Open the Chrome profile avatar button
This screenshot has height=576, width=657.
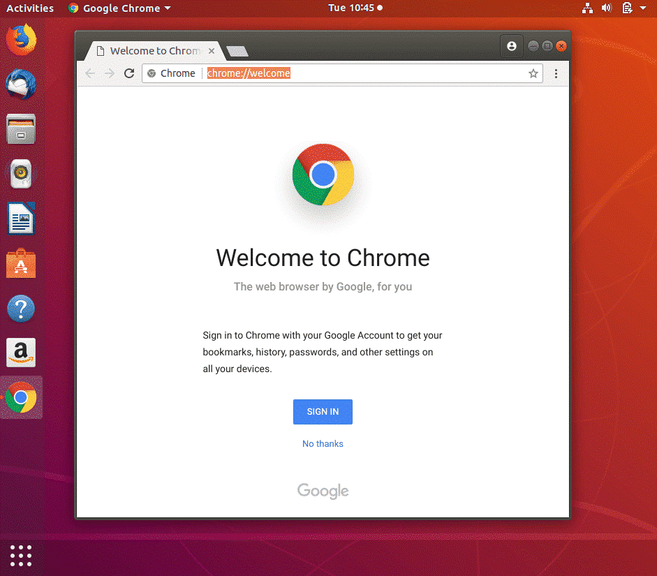pos(512,46)
